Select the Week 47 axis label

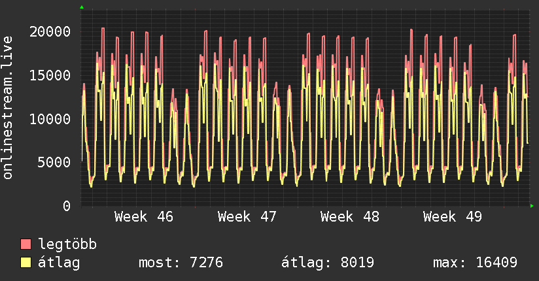point(247,217)
